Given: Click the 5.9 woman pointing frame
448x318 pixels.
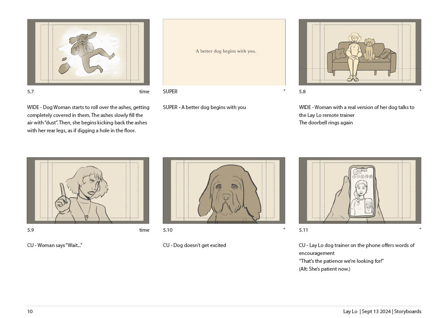Looking at the screenshot, I should 88,191.
